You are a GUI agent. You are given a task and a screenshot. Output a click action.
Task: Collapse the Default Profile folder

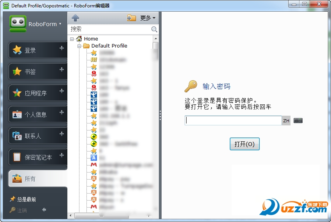[79, 46]
